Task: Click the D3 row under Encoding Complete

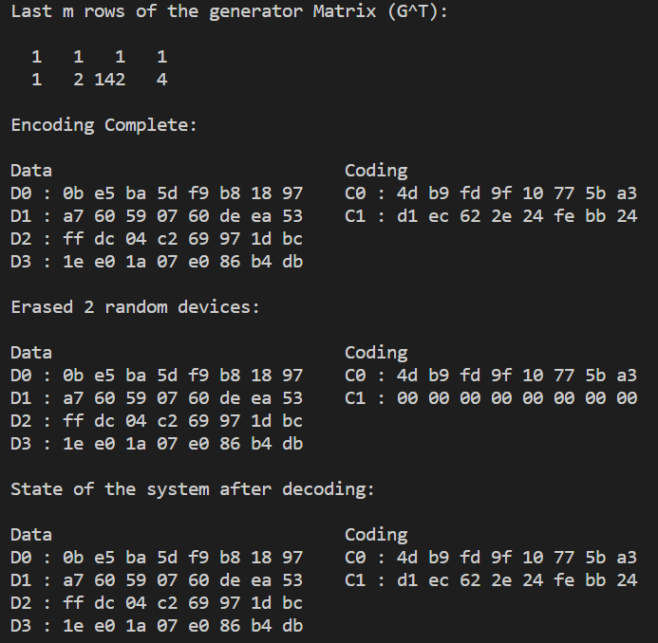Action: pyautogui.click(x=157, y=262)
